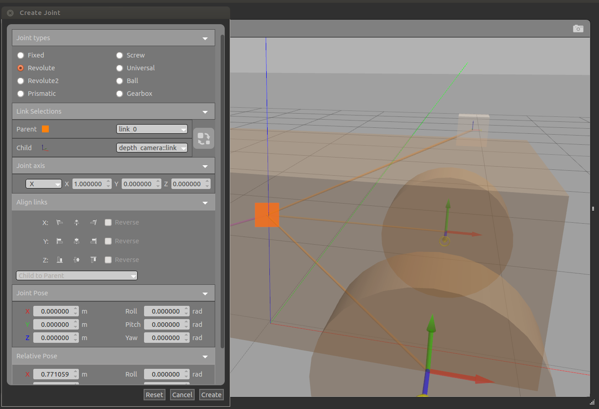Collapse the Relative Pose section

(114, 356)
